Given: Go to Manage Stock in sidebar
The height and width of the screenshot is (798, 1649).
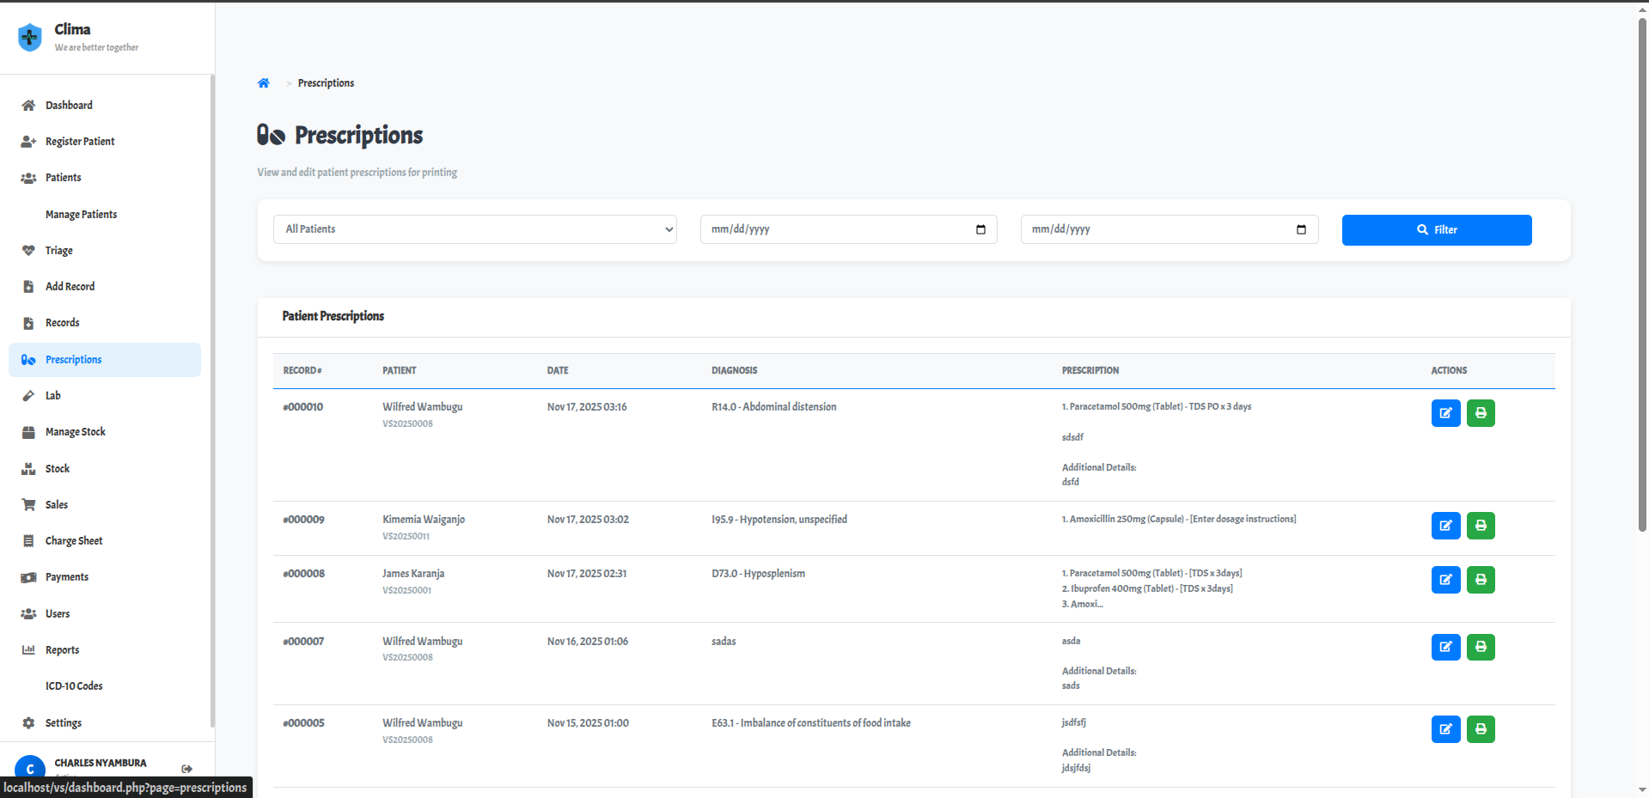Looking at the screenshot, I should coord(76,432).
